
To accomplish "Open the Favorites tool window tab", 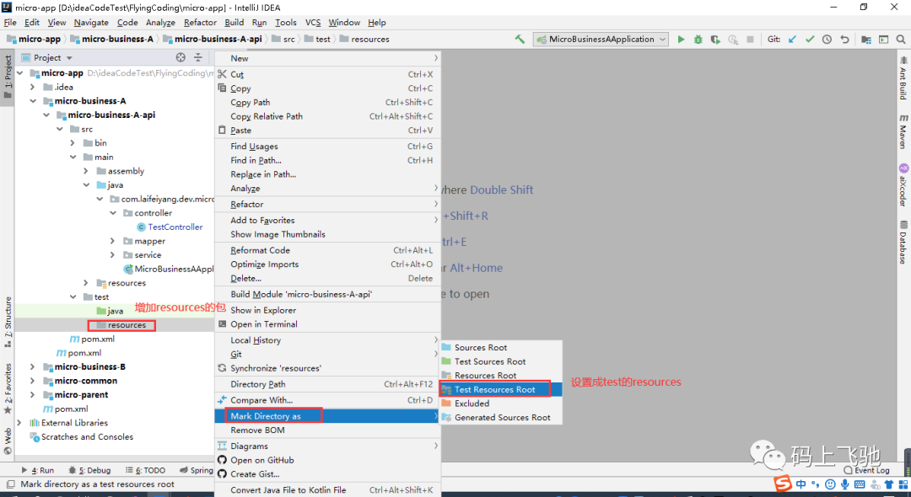I will tap(8, 388).
